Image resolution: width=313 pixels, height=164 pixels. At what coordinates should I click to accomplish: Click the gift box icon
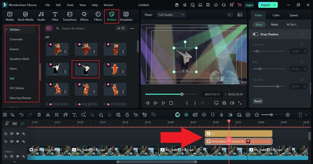pos(177,5)
